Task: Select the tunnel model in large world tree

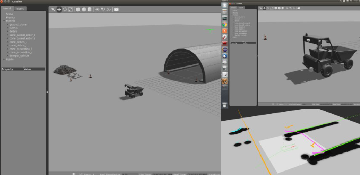Action: (14, 28)
